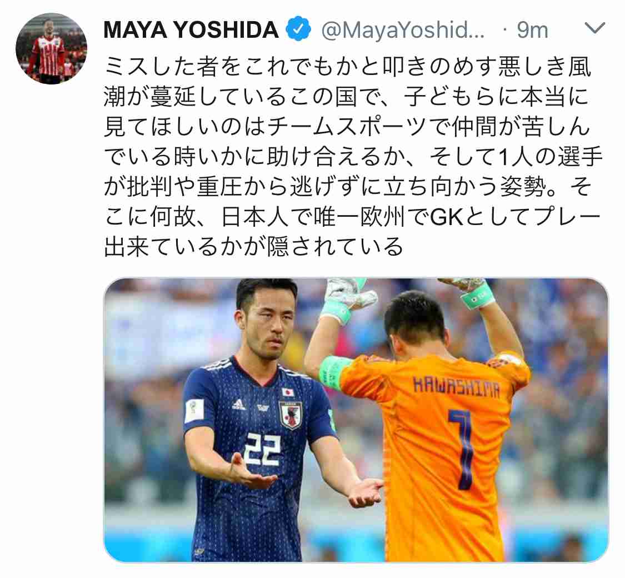The width and height of the screenshot is (625, 578).
Task: Expand the tweet options chevron
Action: coord(594,28)
